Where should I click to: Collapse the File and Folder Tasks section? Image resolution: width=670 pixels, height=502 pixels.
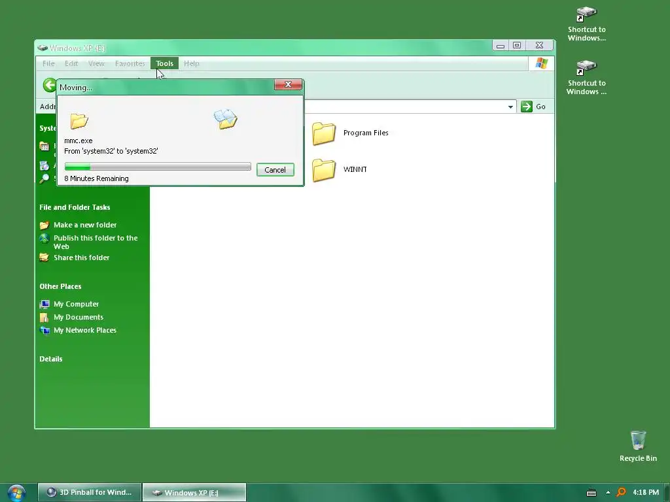click(75, 207)
